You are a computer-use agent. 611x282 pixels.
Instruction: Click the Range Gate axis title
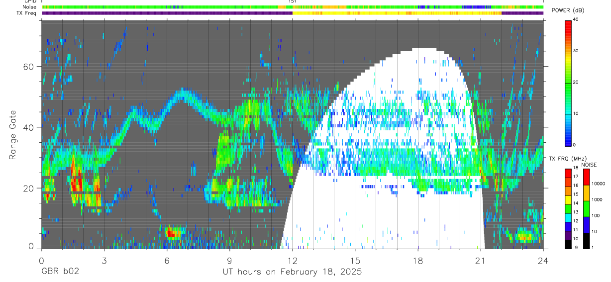tap(13, 134)
